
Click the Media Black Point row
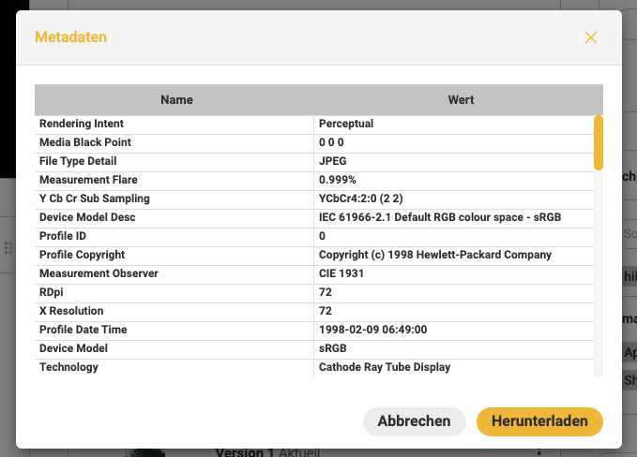[85, 142]
